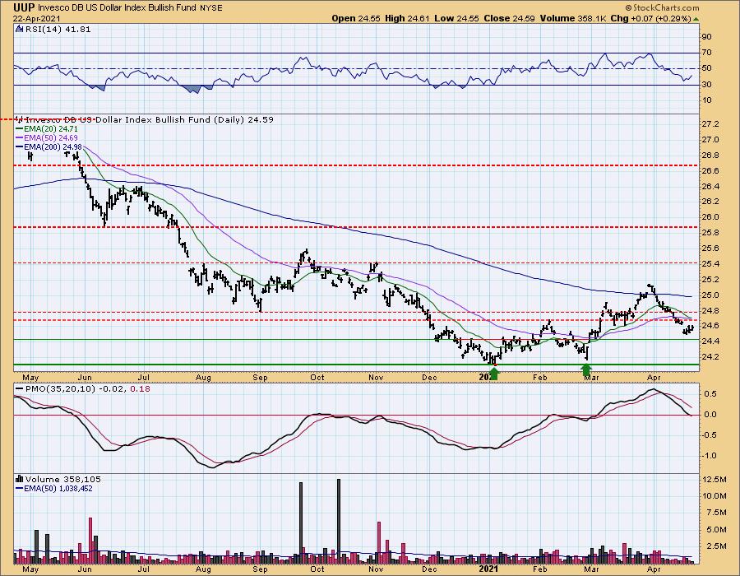The image size is (740, 576).
Task: Click the Chg +0.07 (+0.29%) value
Action: (x=650, y=18)
